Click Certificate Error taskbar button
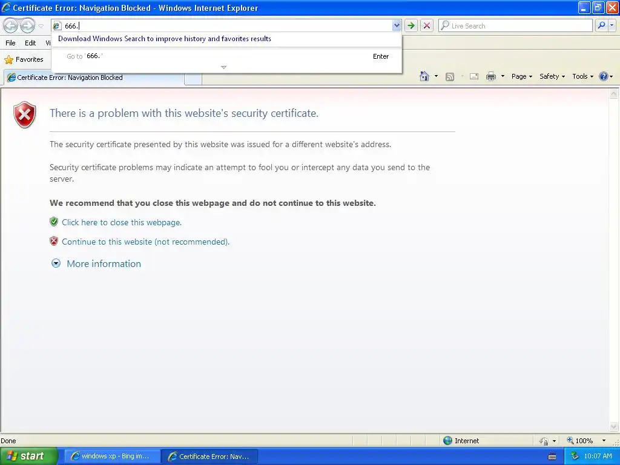Viewport: 620px width, 465px height. (x=209, y=457)
